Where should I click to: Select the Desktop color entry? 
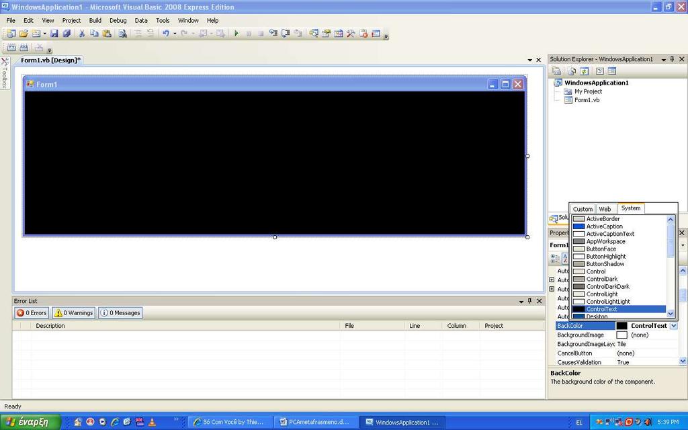tap(619, 316)
